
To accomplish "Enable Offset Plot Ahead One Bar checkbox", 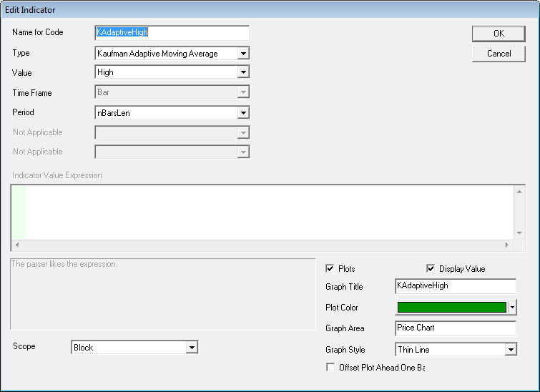I will tap(330, 368).
